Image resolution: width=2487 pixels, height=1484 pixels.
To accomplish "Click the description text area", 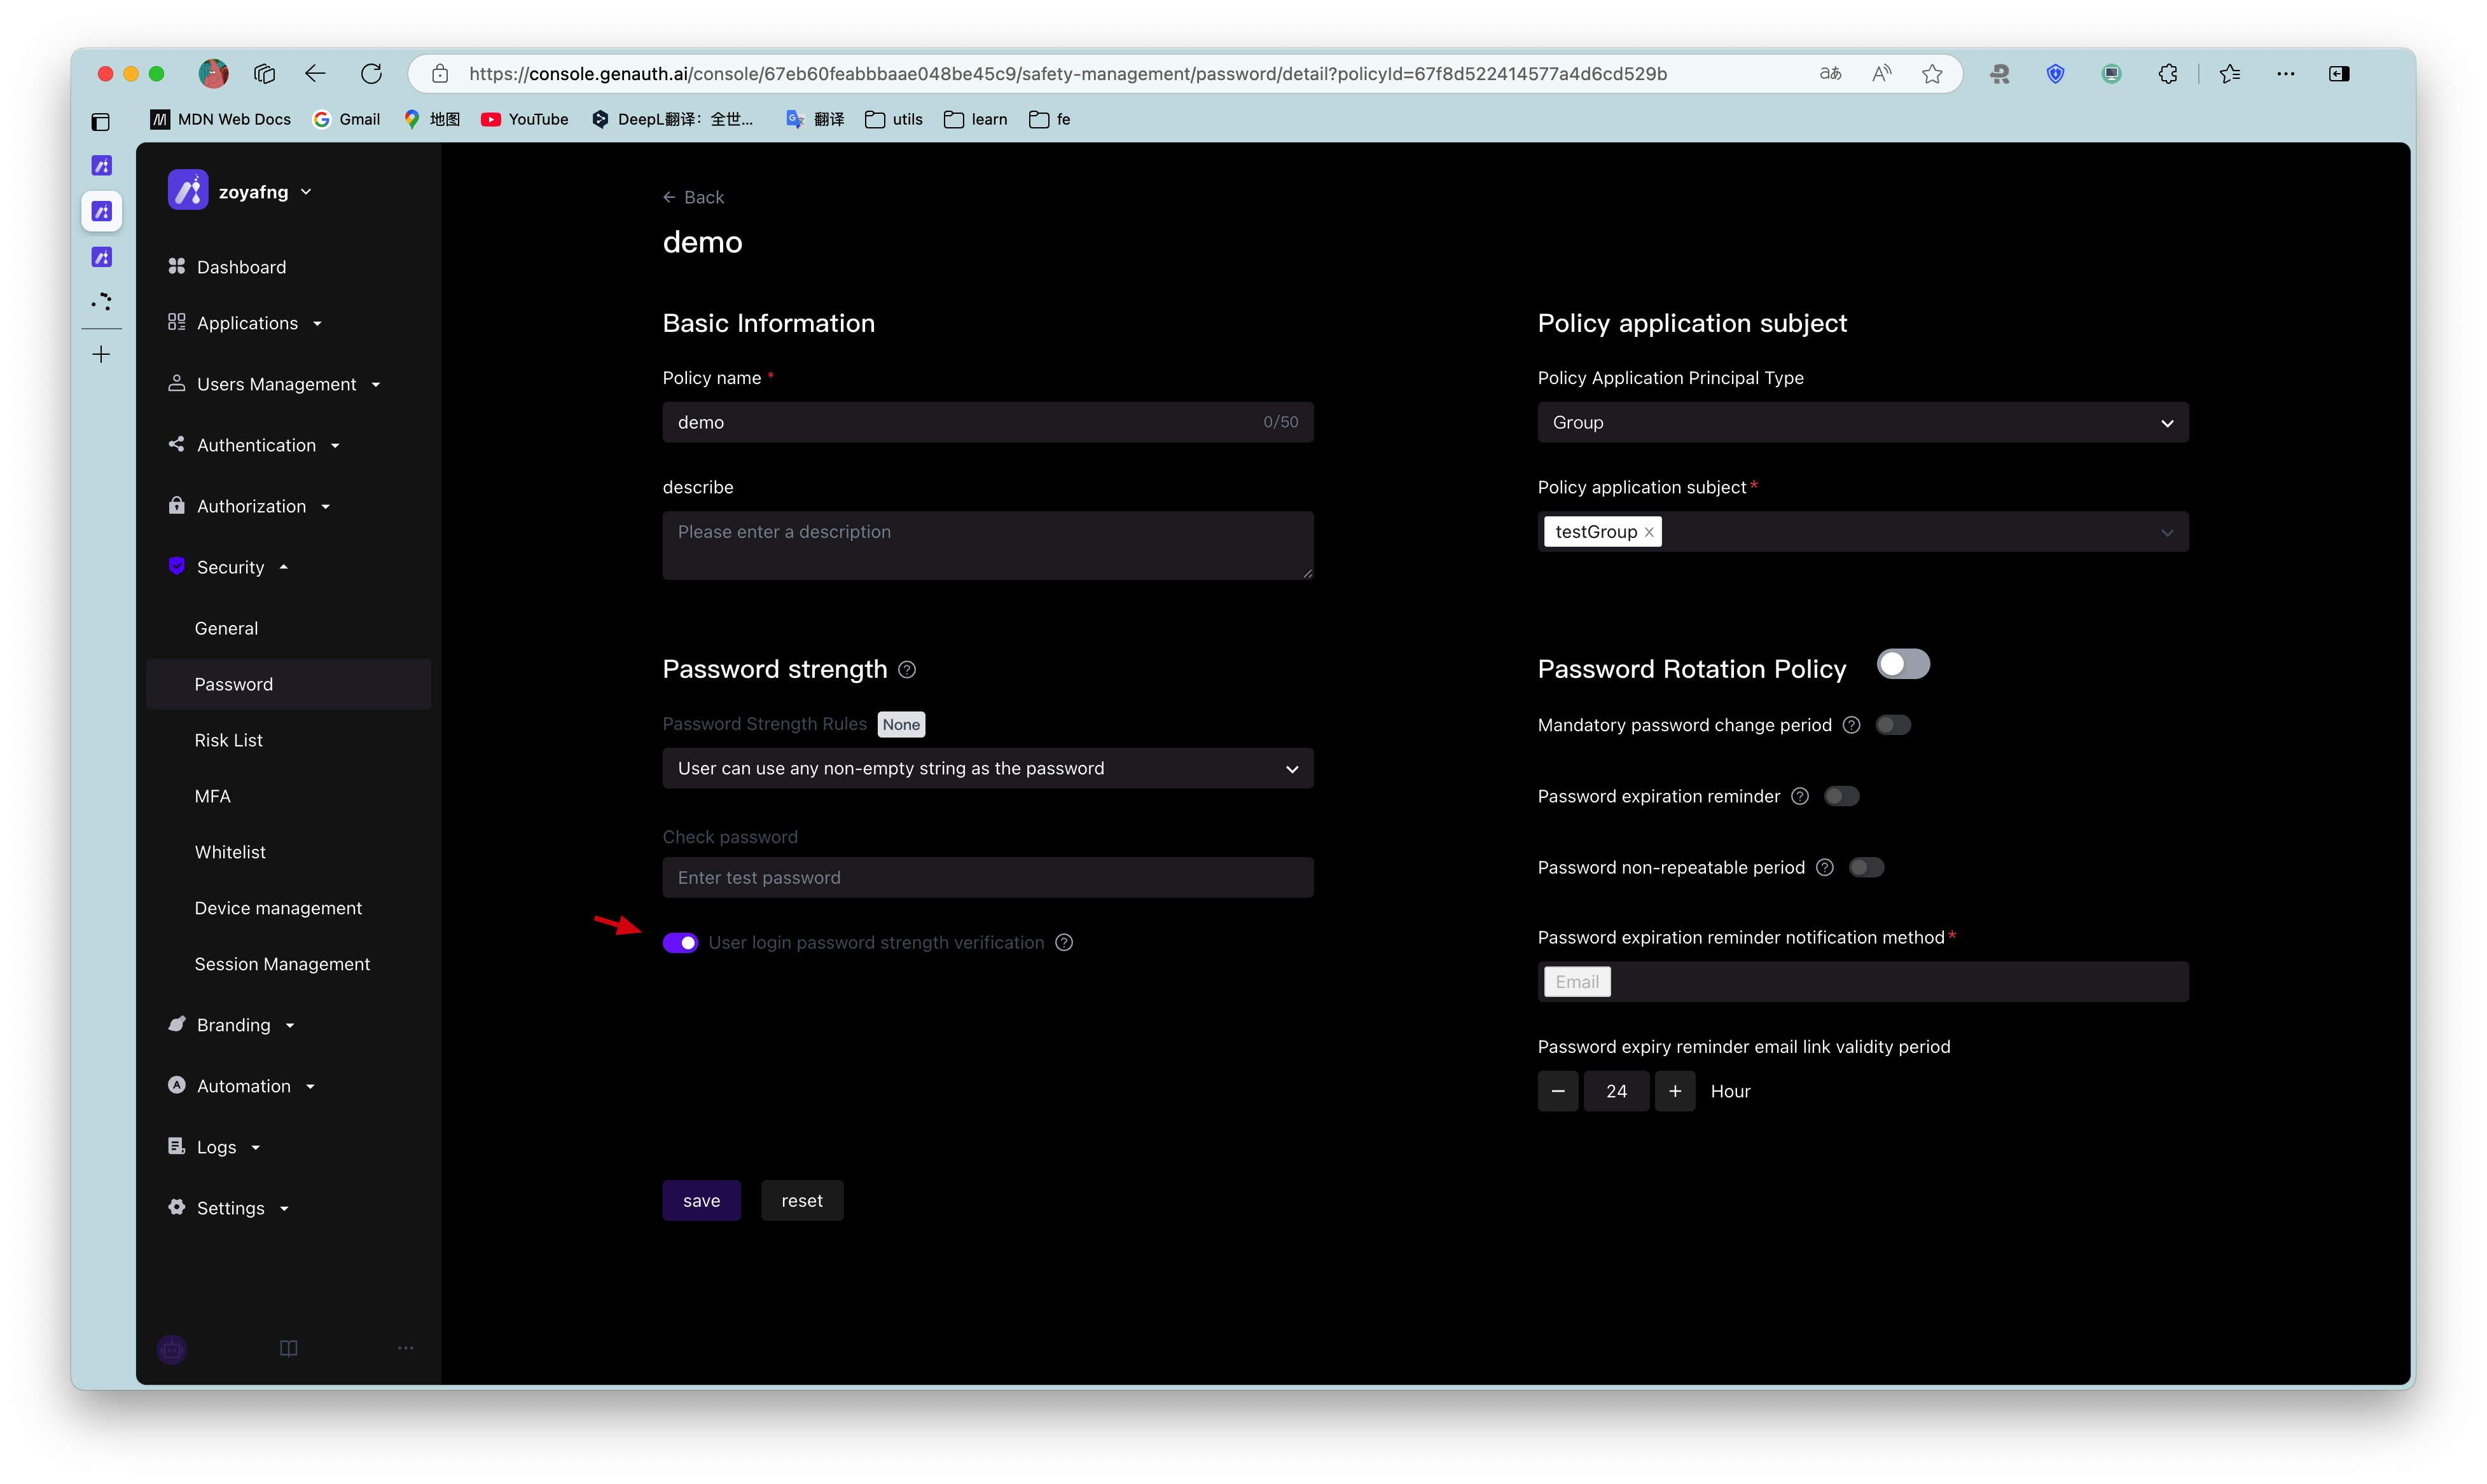I will coord(987,545).
